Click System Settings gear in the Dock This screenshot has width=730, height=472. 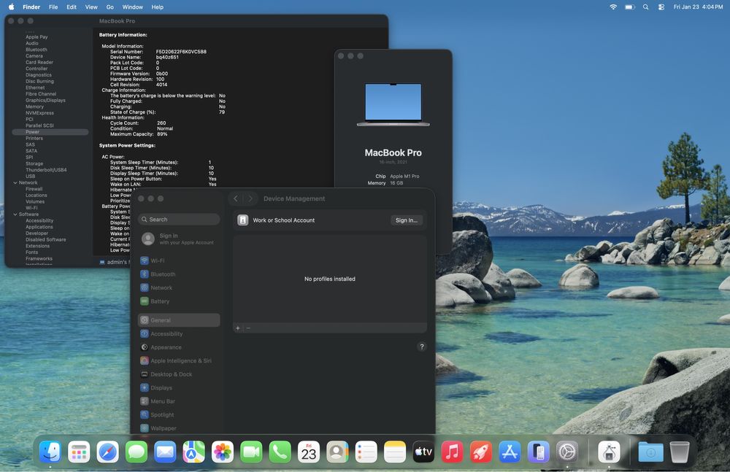[567, 452]
